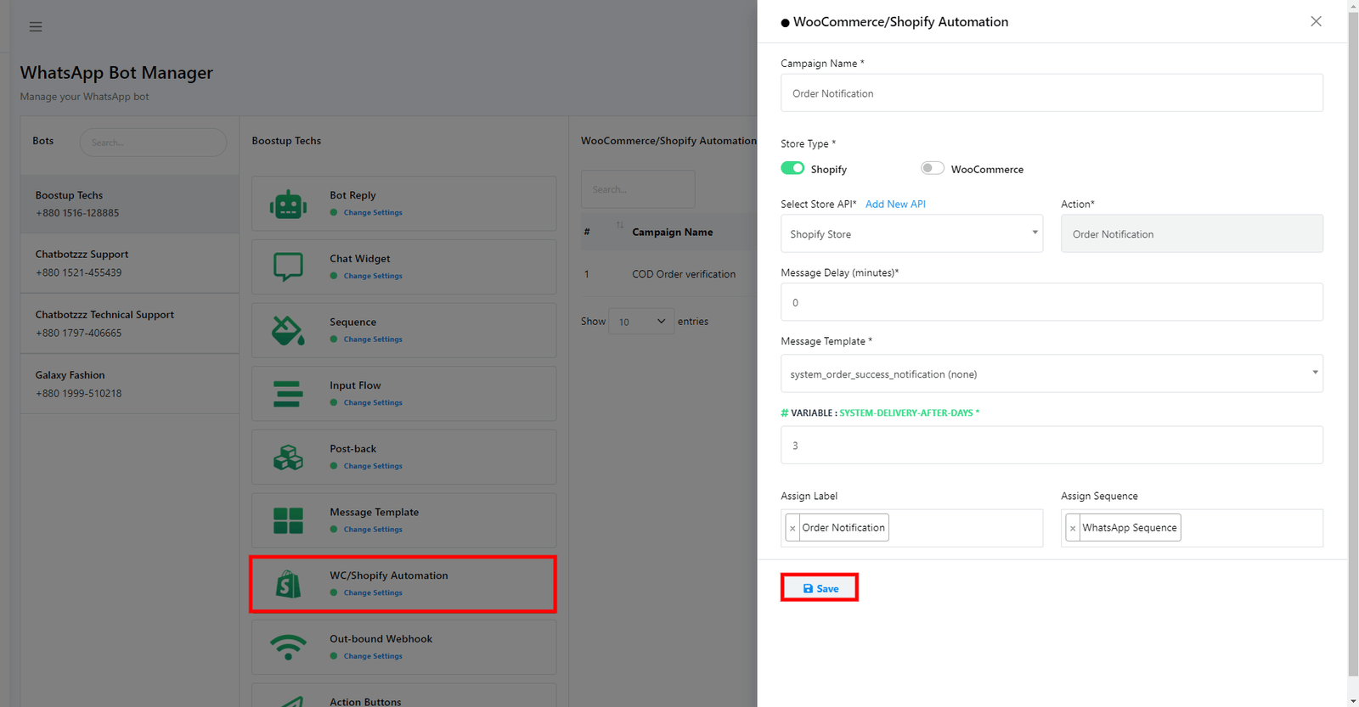Remove the WhatsApp Sequence tag
The height and width of the screenshot is (707, 1359).
click(1073, 528)
